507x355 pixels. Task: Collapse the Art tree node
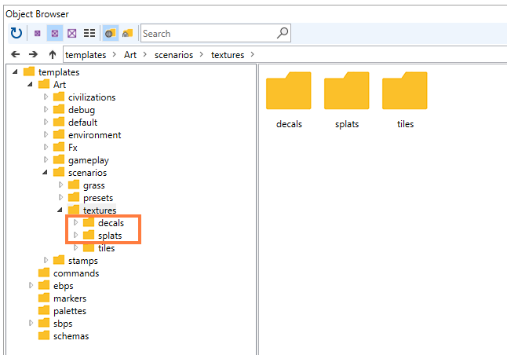[30, 85]
